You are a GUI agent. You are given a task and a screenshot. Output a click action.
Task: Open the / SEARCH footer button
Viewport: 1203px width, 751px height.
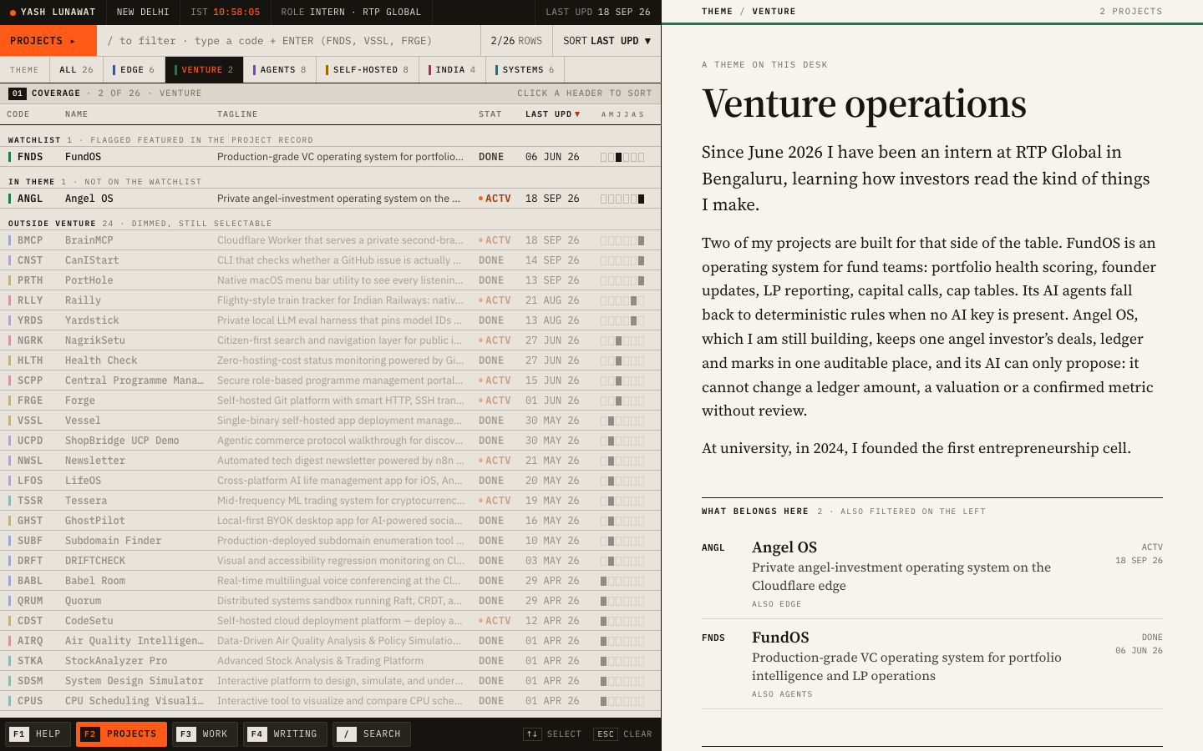(x=372, y=734)
